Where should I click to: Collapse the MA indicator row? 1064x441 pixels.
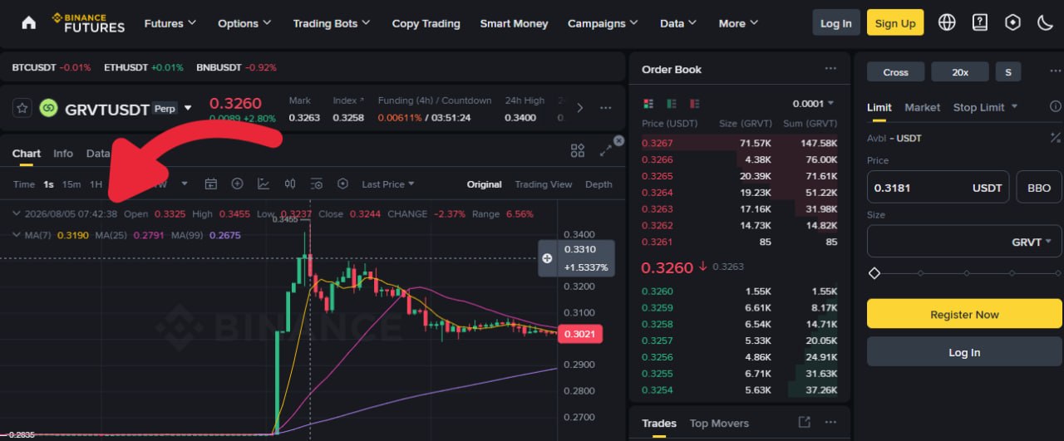click(x=17, y=235)
